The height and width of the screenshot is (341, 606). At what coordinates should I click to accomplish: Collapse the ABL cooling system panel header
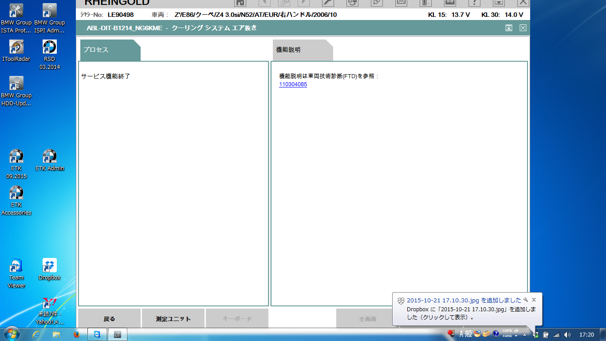pyautogui.click(x=509, y=28)
